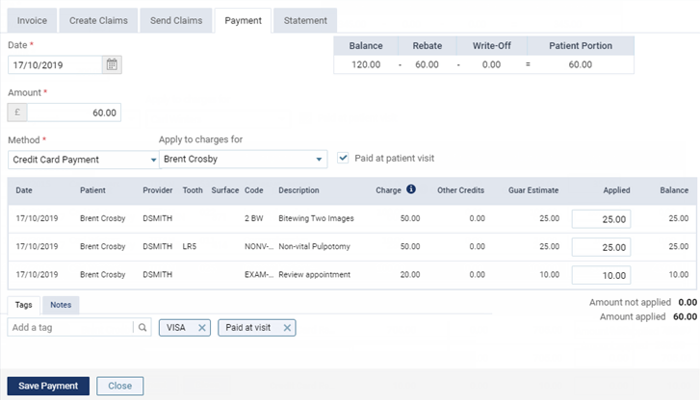Click the tag search magnifier icon

pos(143,327)
